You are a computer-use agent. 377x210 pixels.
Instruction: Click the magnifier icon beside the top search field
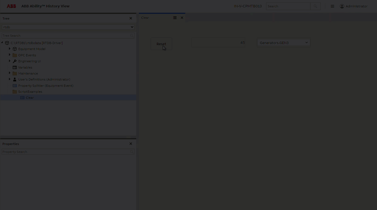(315, 6)
